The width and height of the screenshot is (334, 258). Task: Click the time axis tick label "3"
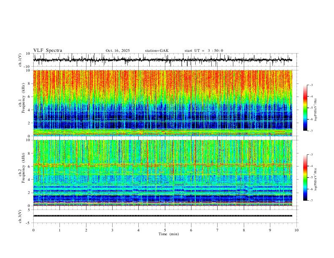point(112,230)
